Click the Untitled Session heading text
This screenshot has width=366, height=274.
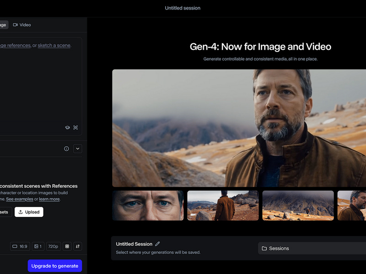coord(134,244)
